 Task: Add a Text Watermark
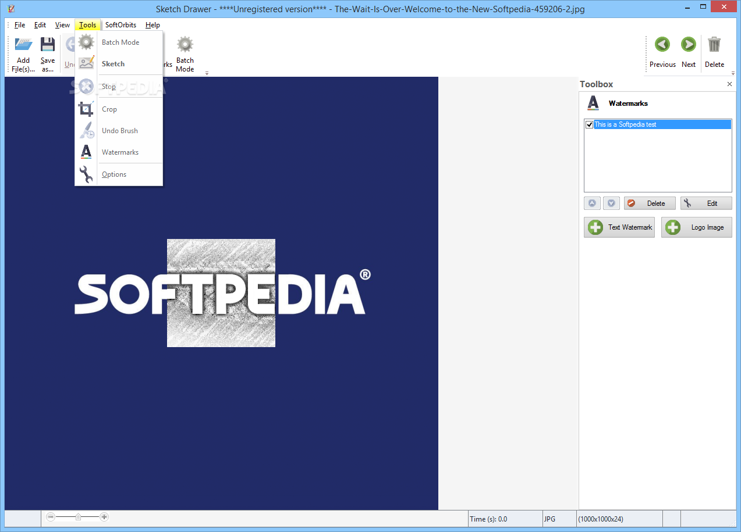click(619, 227)
